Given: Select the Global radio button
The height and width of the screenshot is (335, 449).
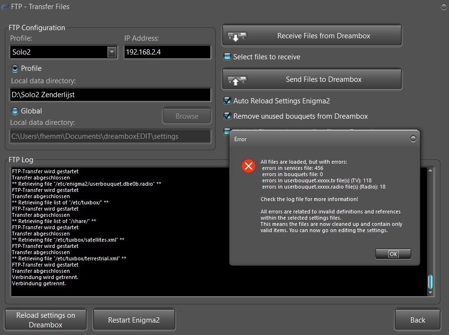Looking at the screenshot, I should click(x=15, y=111).
